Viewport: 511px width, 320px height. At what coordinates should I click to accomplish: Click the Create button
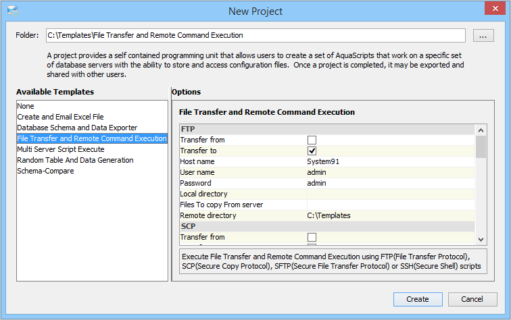[x=417, y=299]
